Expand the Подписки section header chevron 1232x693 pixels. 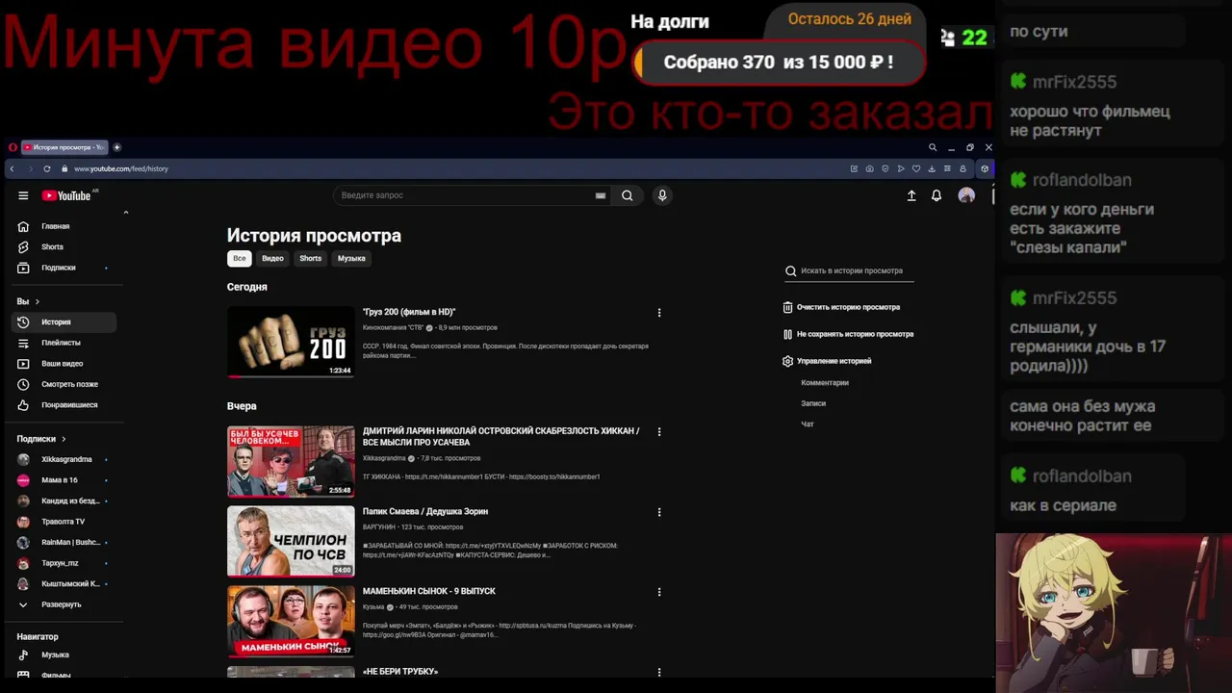point(64,439)
